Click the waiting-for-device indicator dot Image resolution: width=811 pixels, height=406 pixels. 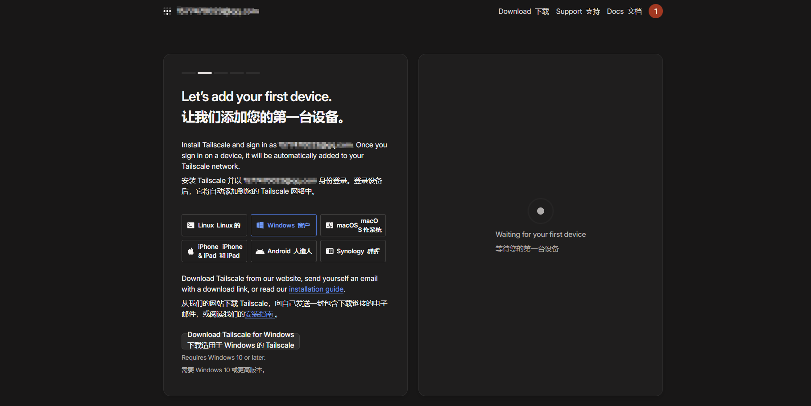(x=540, y=211)
